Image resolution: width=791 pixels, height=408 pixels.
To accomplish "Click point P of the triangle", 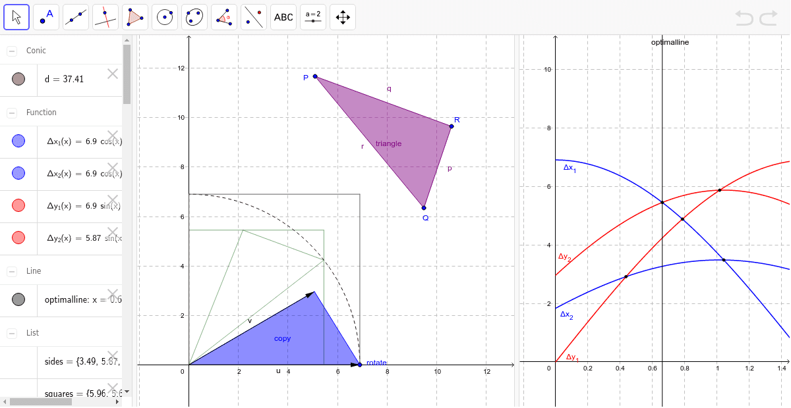I will coord(315,76).
